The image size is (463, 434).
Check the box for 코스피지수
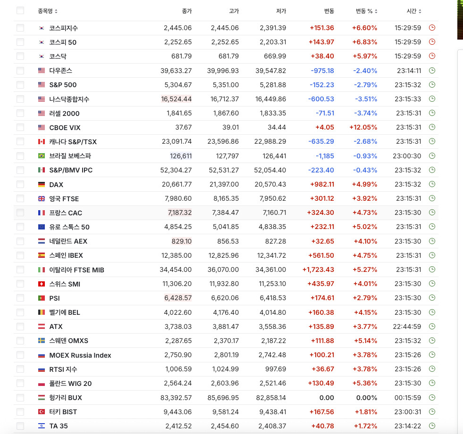[x=20, y=28]
